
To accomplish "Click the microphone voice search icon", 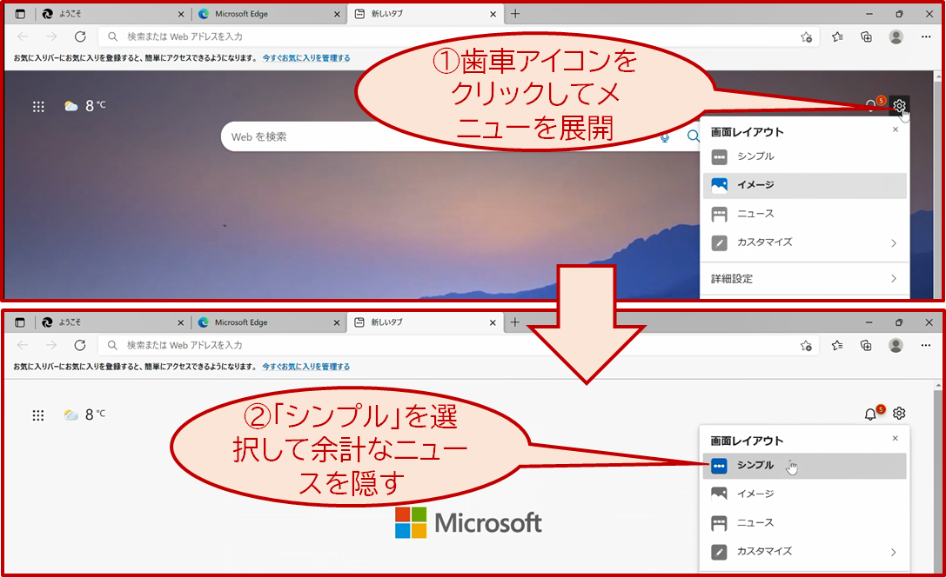I will click(x=665, y=136).
